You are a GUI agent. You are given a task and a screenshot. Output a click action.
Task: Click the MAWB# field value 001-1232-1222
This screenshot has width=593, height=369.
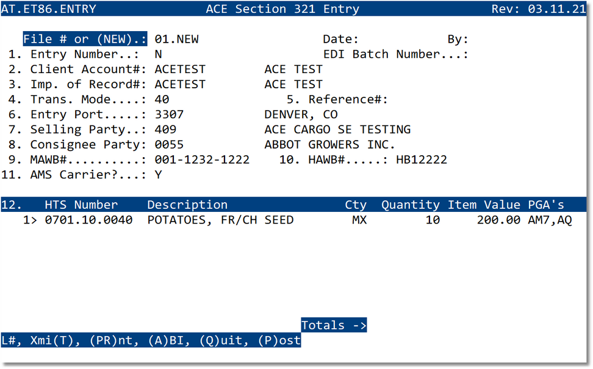pyautogui.click(x=196, y=159)
